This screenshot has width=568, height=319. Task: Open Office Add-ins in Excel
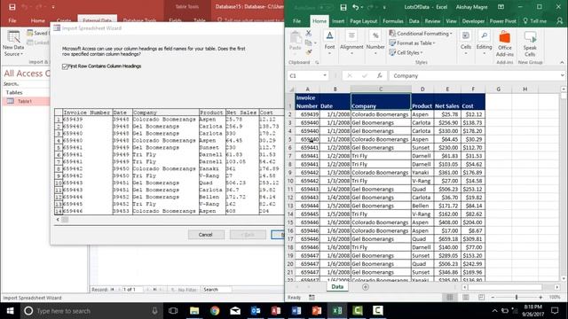click(505, 43)
